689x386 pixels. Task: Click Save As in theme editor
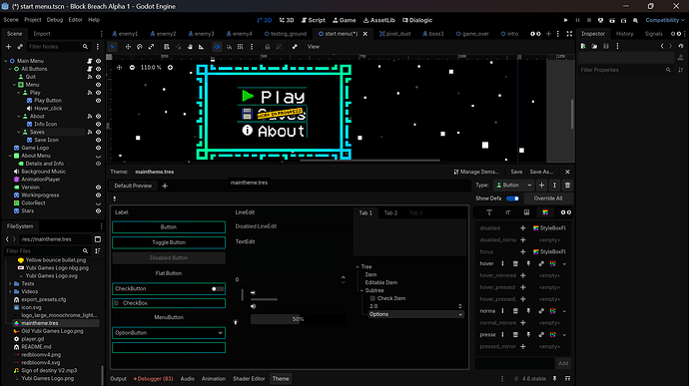click(x=541, y=172)
